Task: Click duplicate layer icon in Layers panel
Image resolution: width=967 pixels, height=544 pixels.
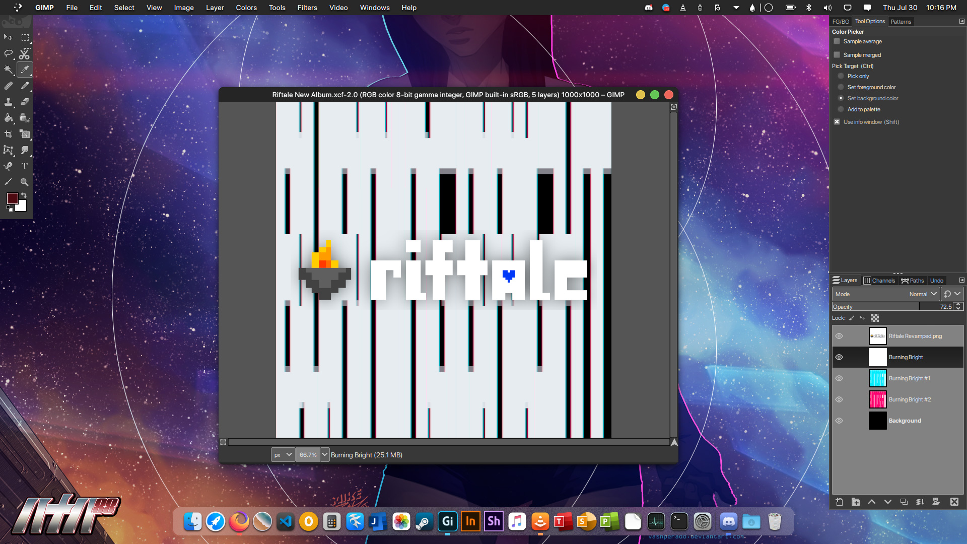Action: click(904, 502)
